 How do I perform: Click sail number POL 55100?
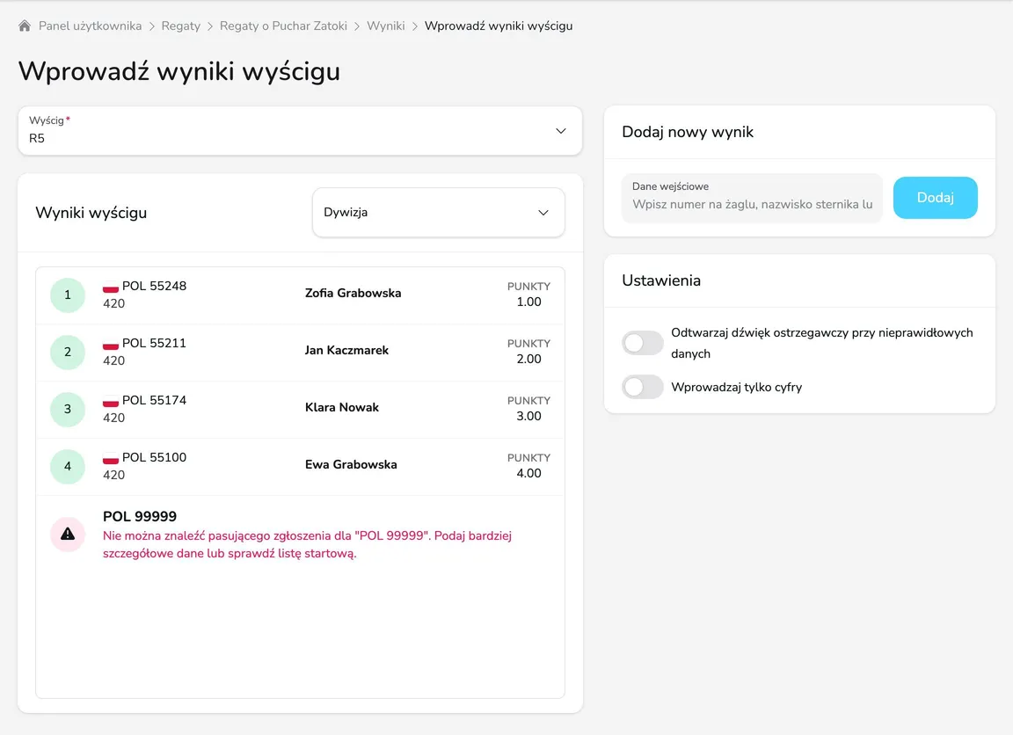154,457
